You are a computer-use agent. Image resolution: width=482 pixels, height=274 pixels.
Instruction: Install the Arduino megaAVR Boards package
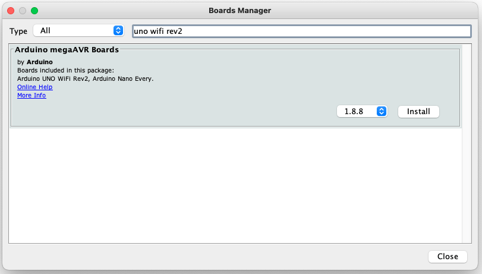pyautogui.click(x=418, y=111)
